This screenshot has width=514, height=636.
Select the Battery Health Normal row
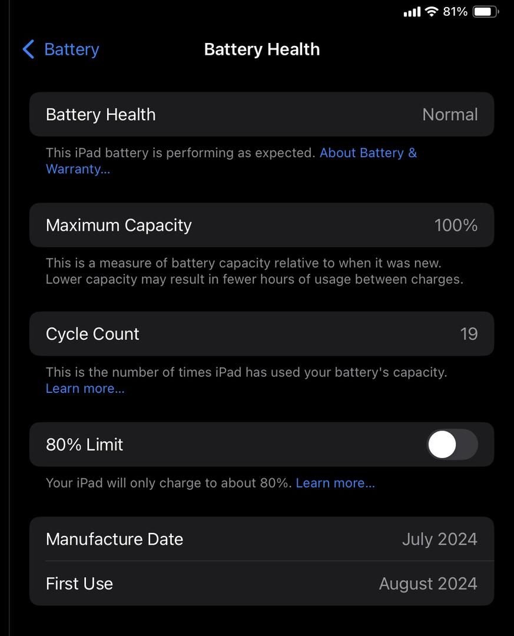261,114
